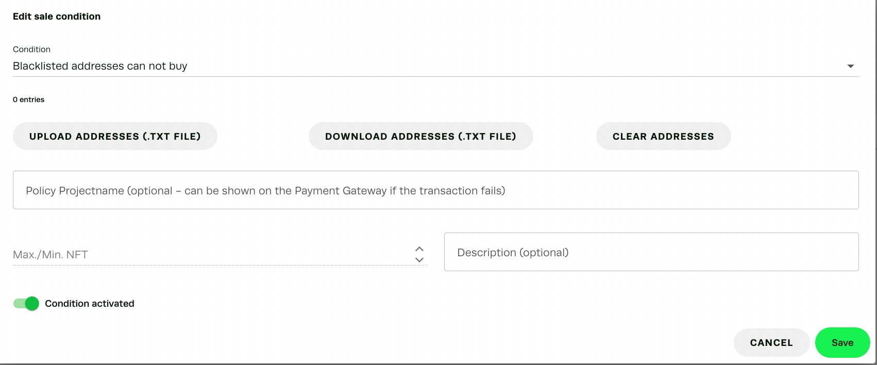Screen dimensions: 877x365
Task: Click the 'Blacklisted addresses can not buy' selection
Action: (100, 66)
